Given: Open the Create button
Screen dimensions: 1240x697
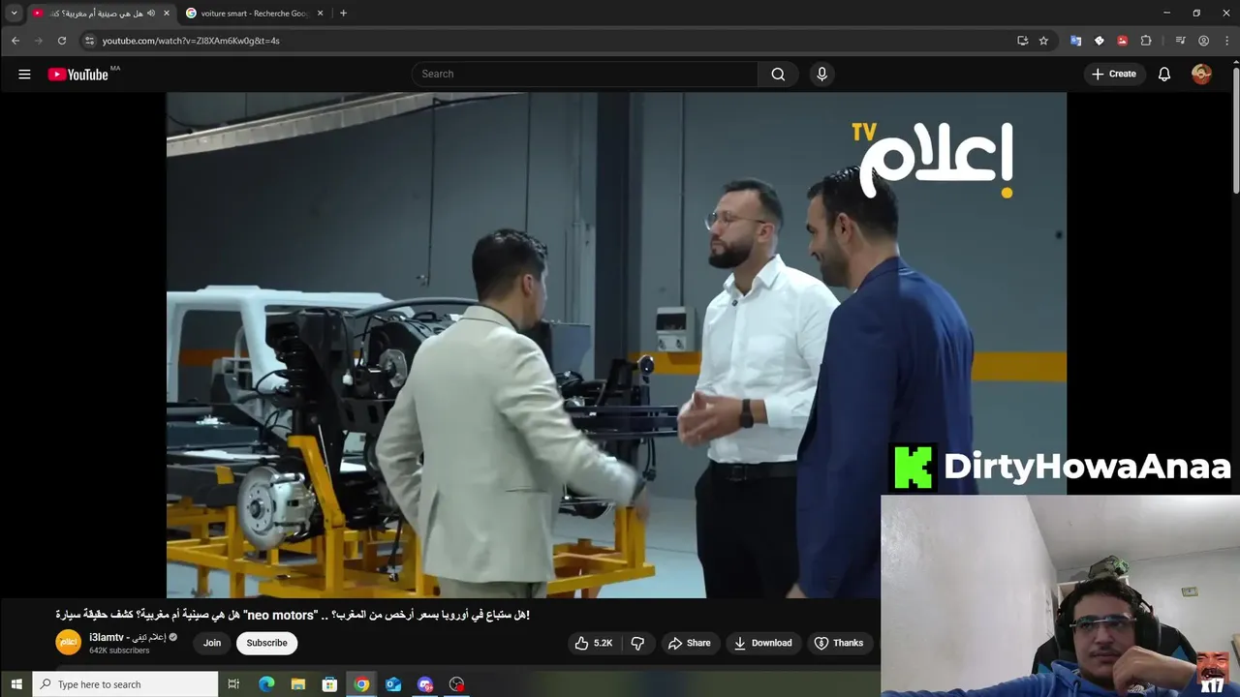Looking at the screenshot, I should coord(1114,75).
